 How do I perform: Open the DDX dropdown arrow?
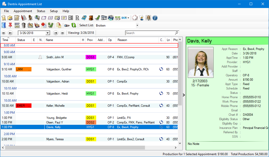click(128, 18)
